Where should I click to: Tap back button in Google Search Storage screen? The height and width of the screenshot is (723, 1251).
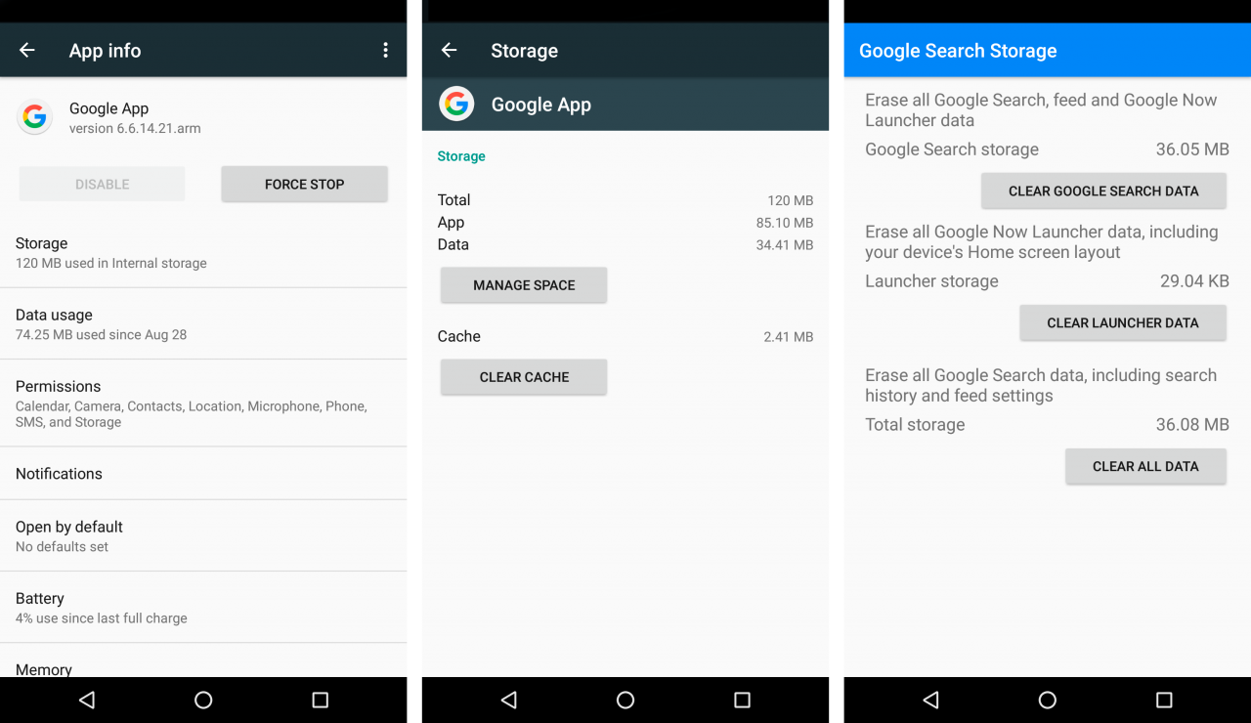pyautogui.click(x=930, y=700)
